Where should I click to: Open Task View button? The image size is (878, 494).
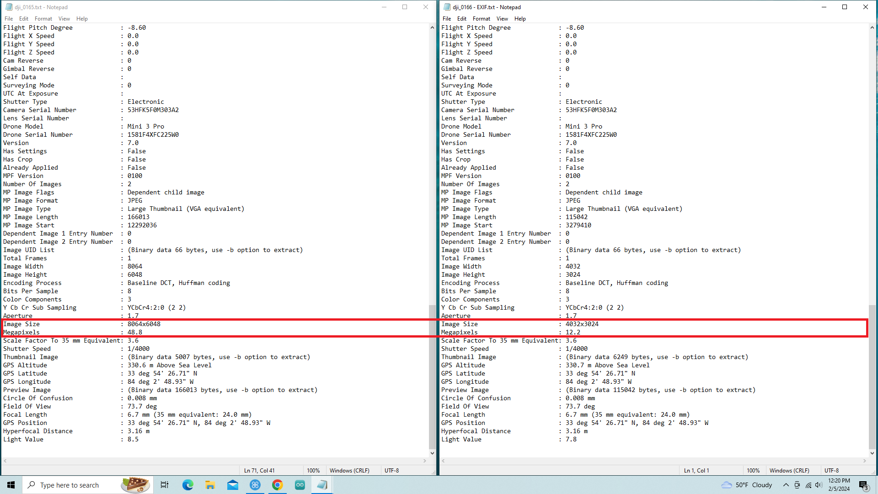[x=165, y=485]
